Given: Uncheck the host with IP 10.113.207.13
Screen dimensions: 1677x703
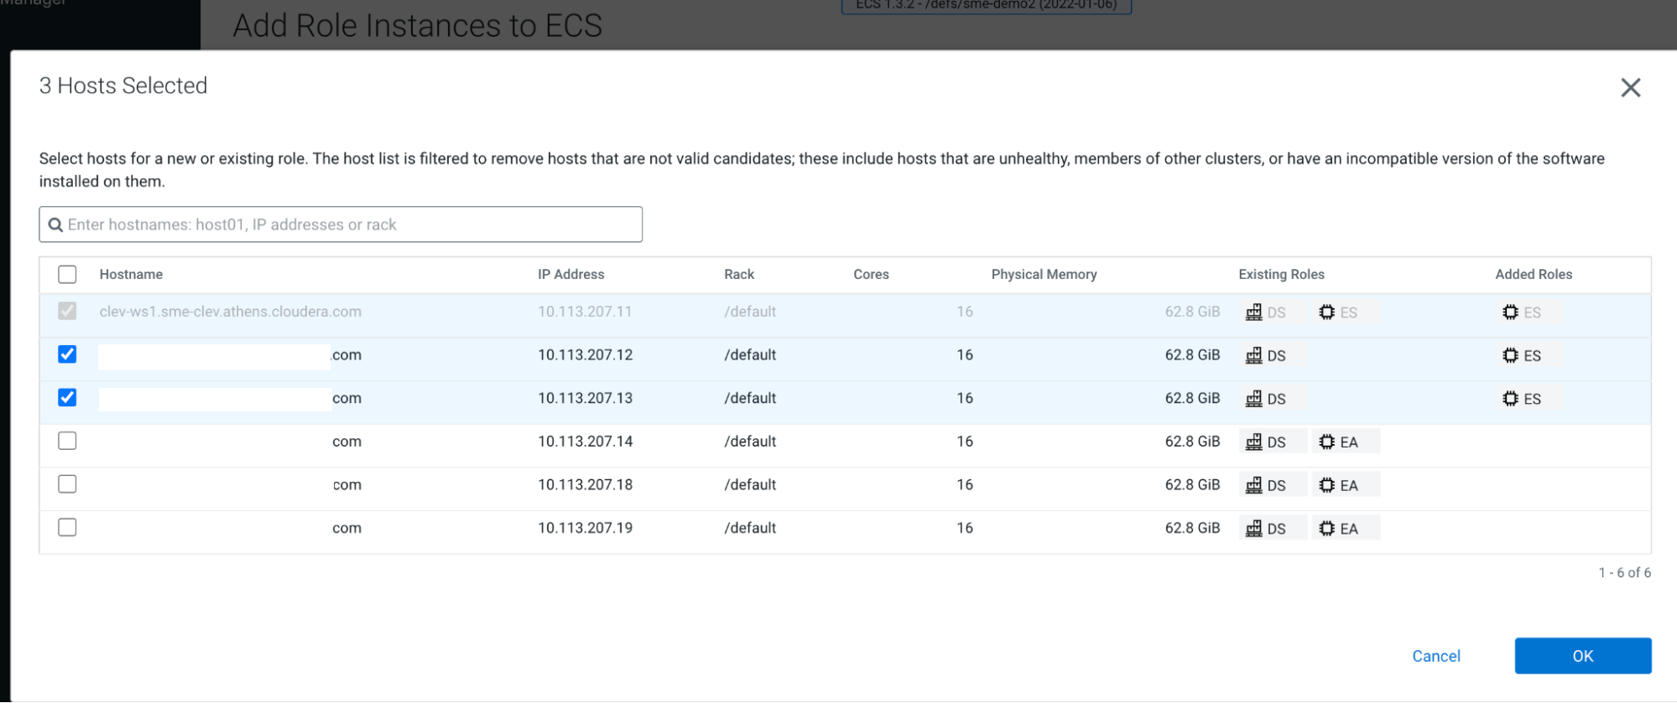Looking at the screenshot, I should [x=67, y=397].
